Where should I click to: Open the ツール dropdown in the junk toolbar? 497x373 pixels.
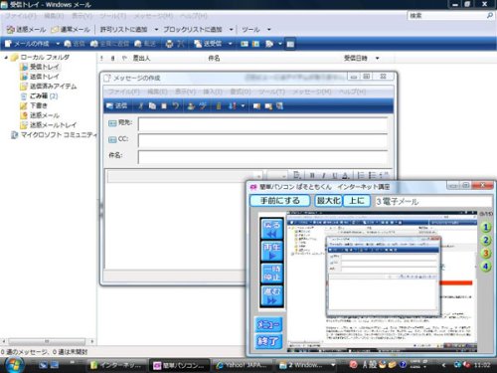[255, 30]
